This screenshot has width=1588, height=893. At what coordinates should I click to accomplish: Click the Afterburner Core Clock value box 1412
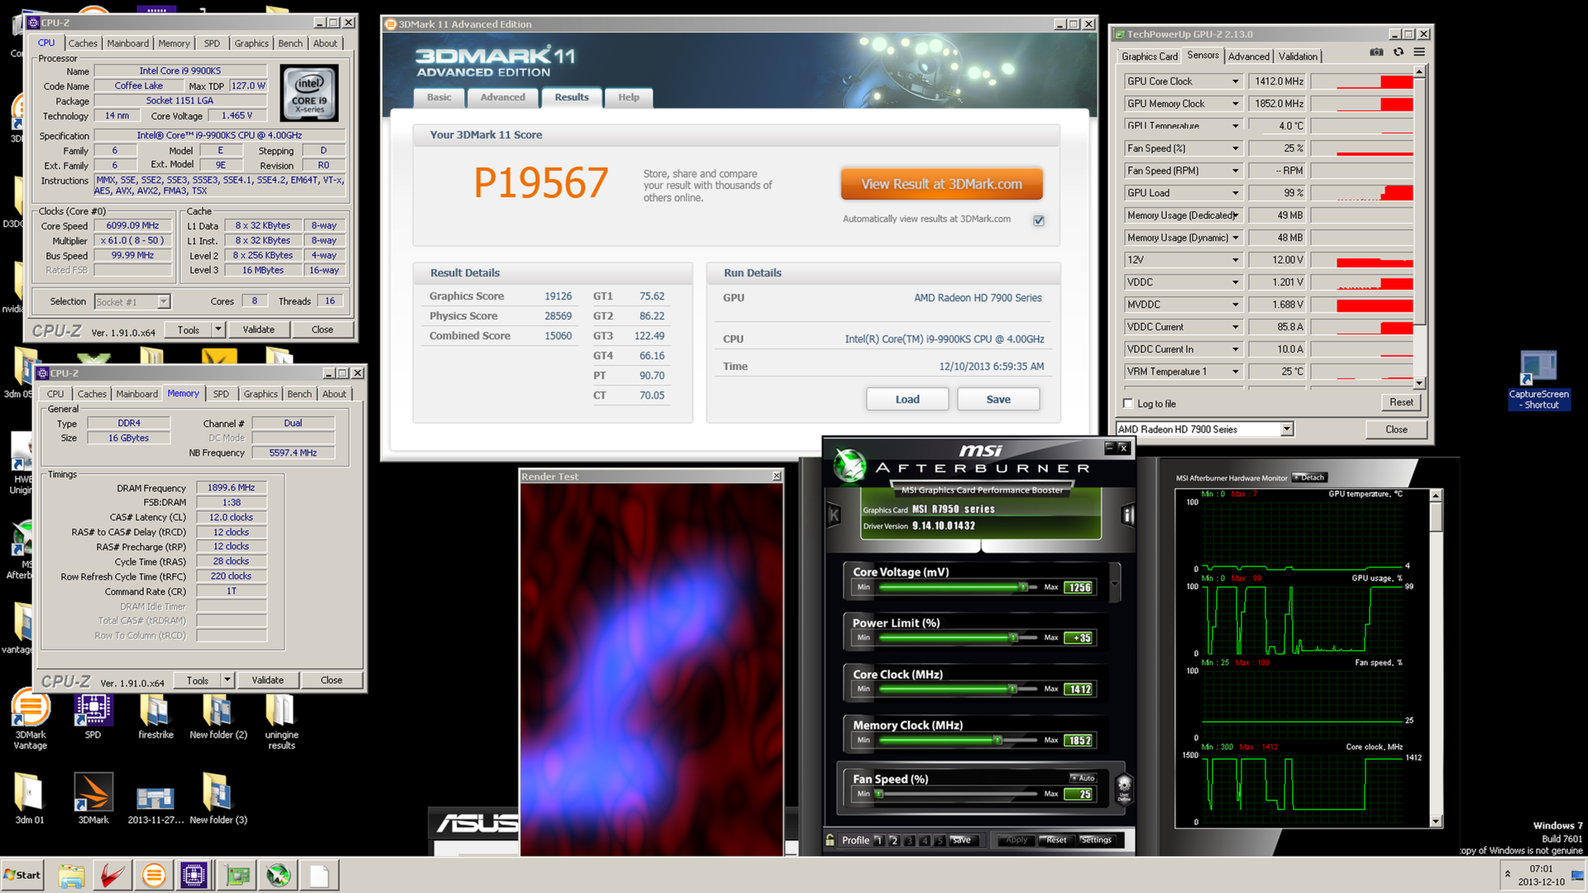pos(1079,689)
